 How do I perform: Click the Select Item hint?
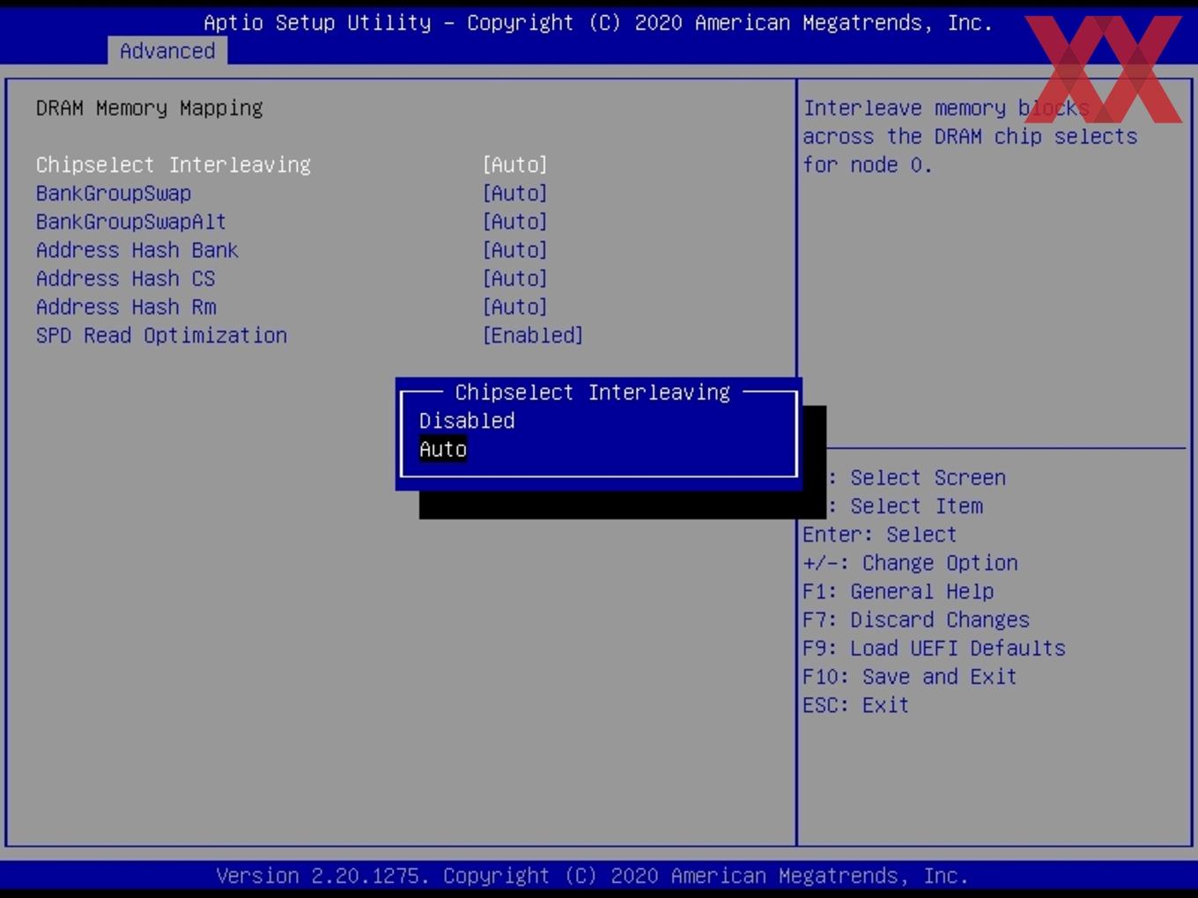[916, 506]
